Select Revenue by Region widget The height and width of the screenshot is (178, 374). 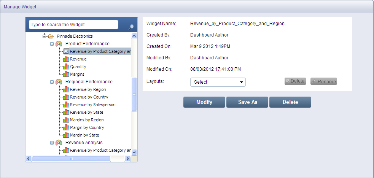click(88, 89)
